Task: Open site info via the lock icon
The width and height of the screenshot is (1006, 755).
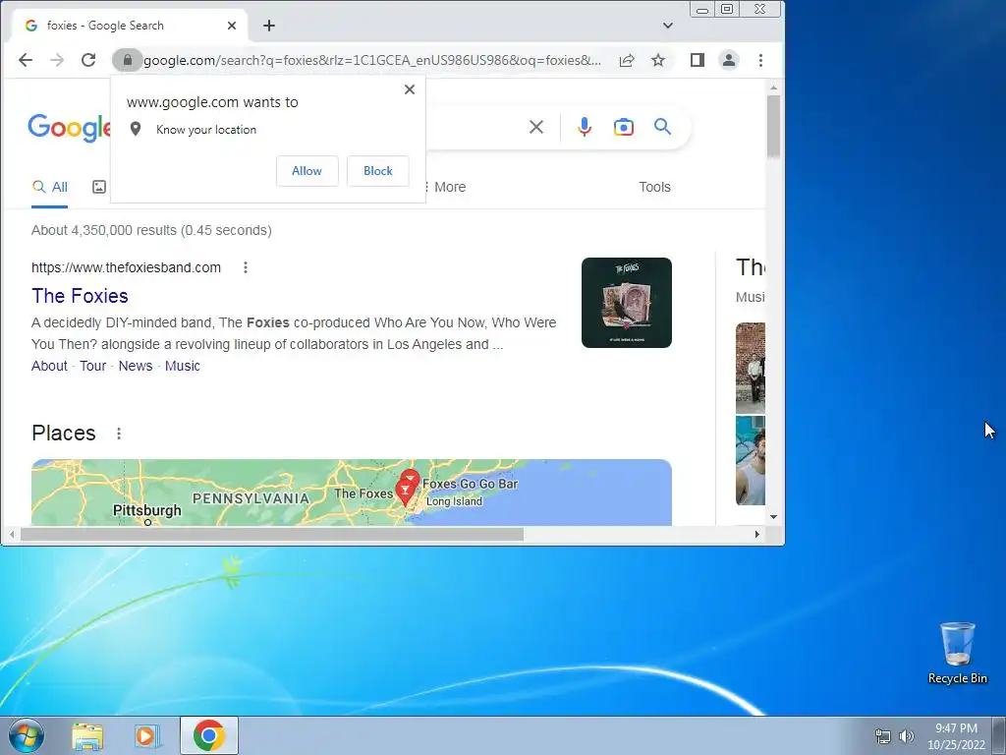Action: tap(127, 60)
